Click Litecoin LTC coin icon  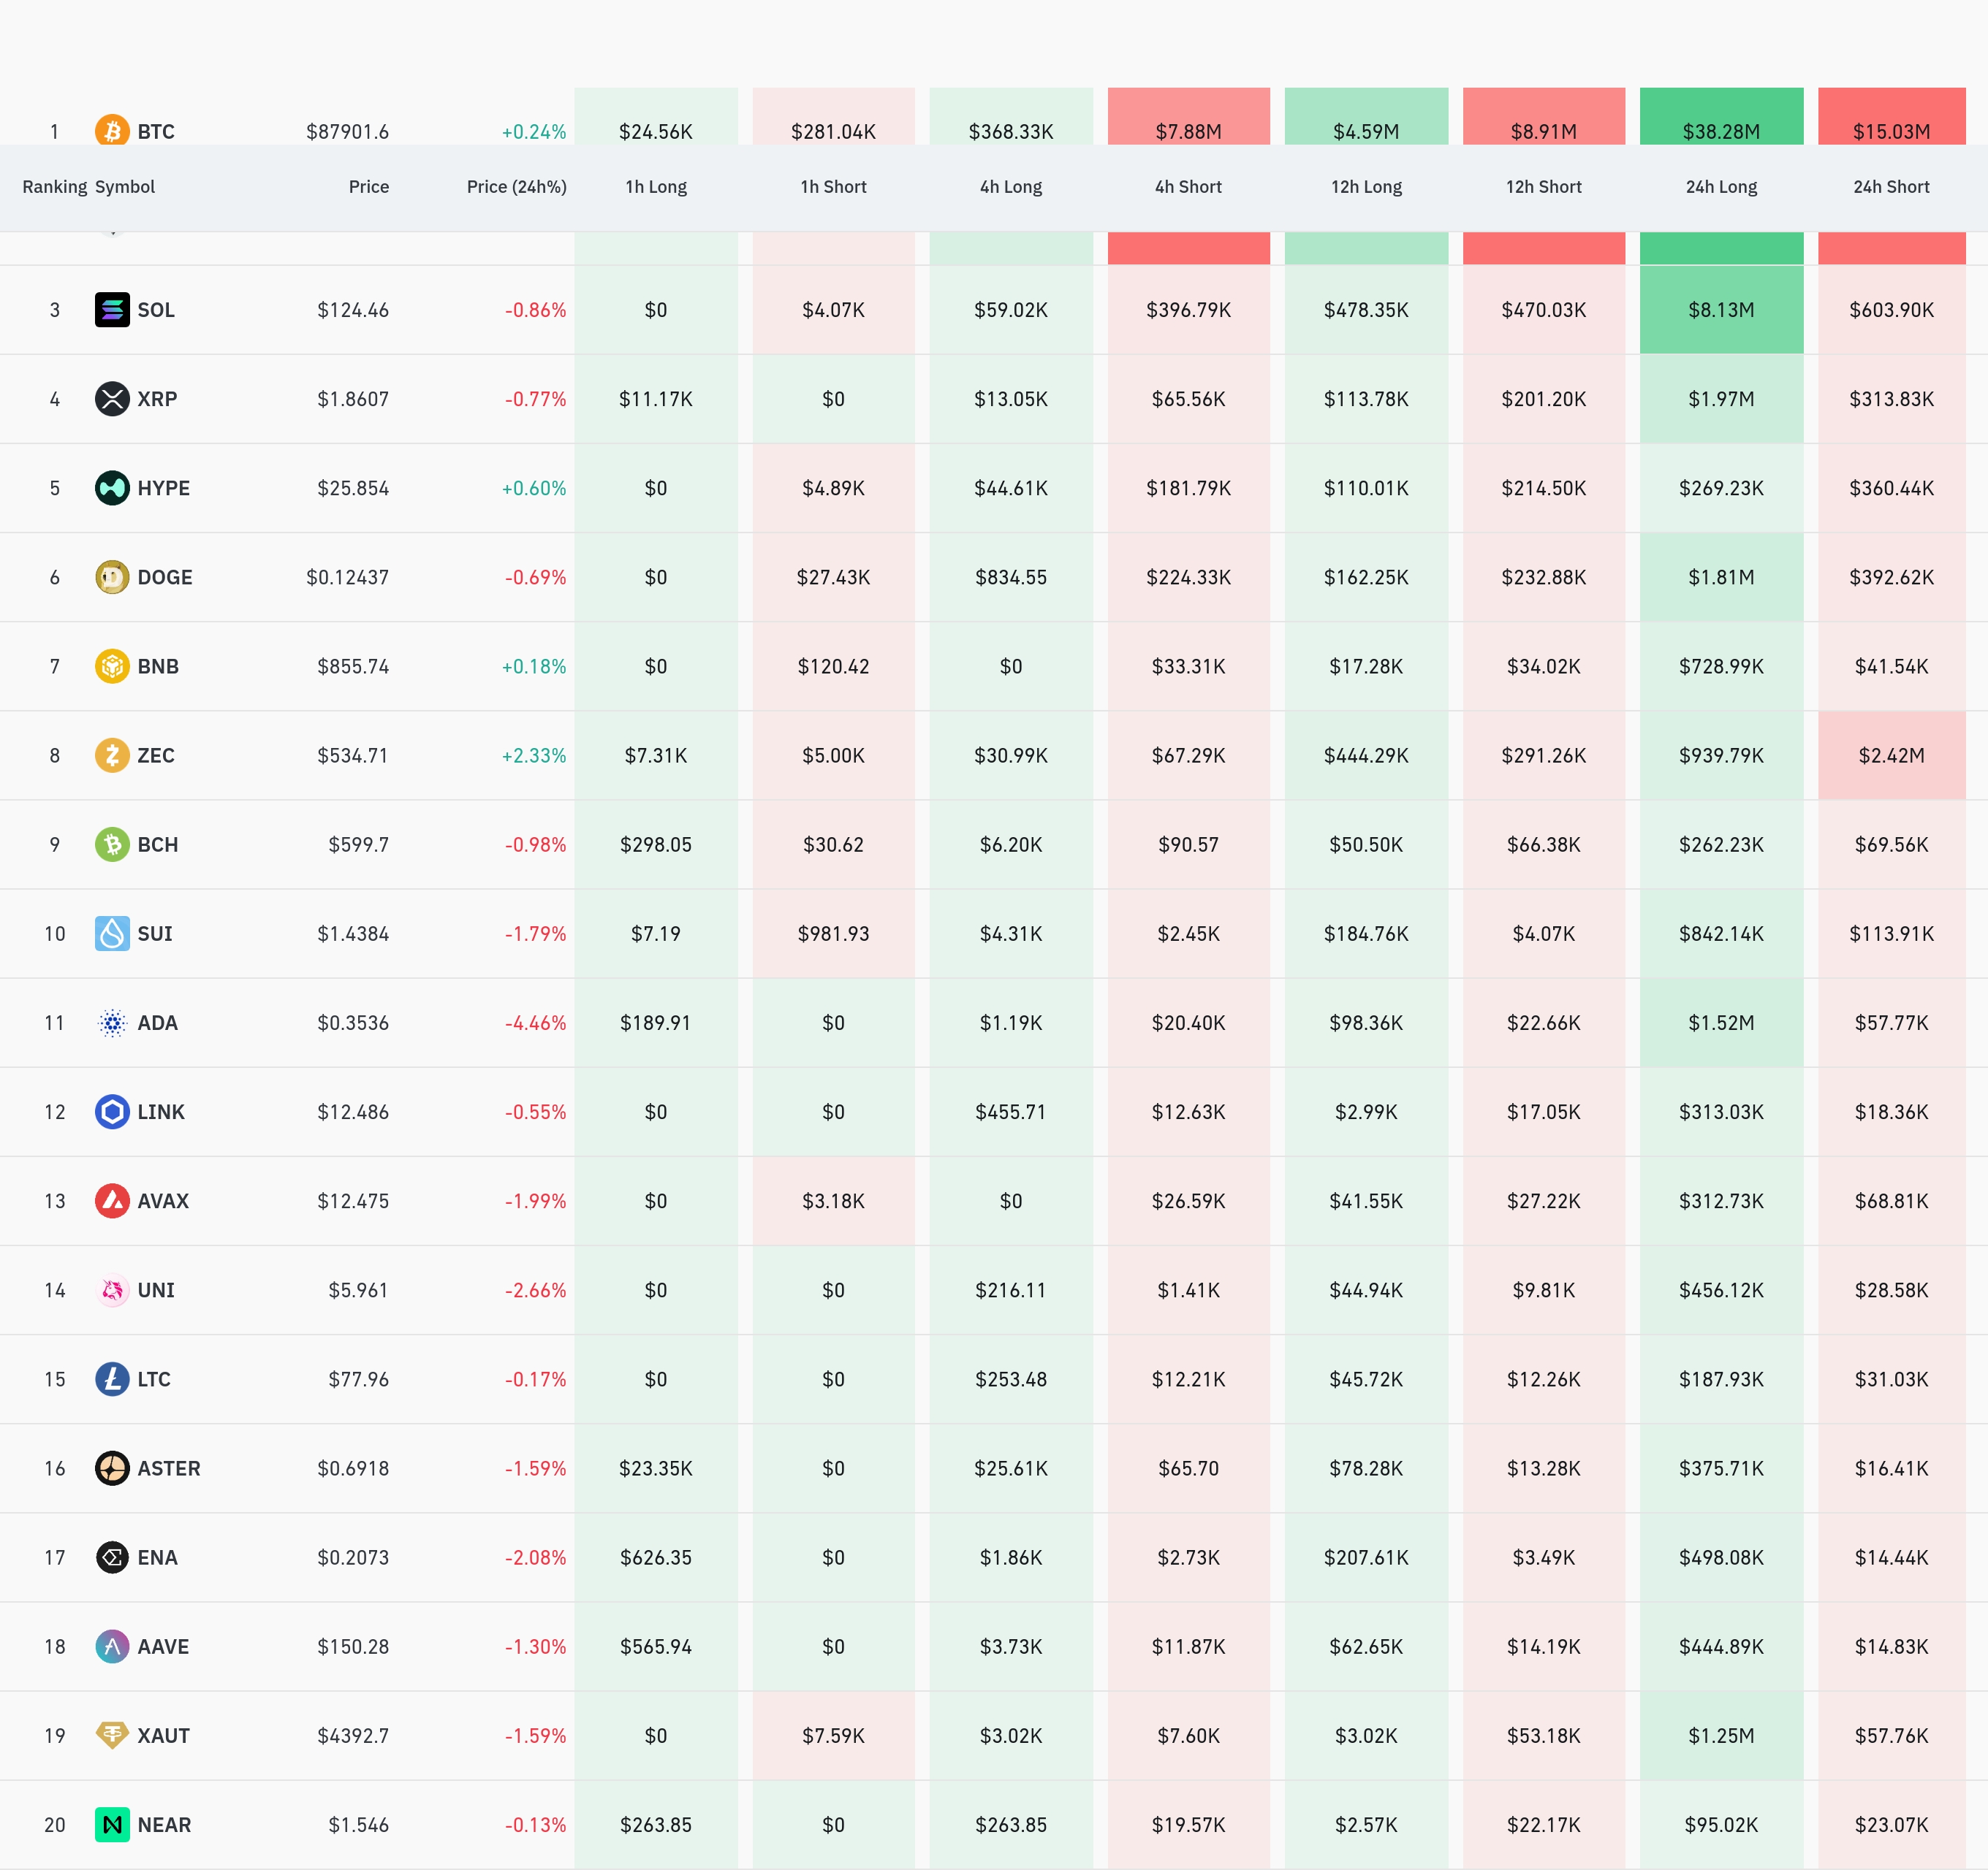pyautogui.click(x=112, y=1379)
